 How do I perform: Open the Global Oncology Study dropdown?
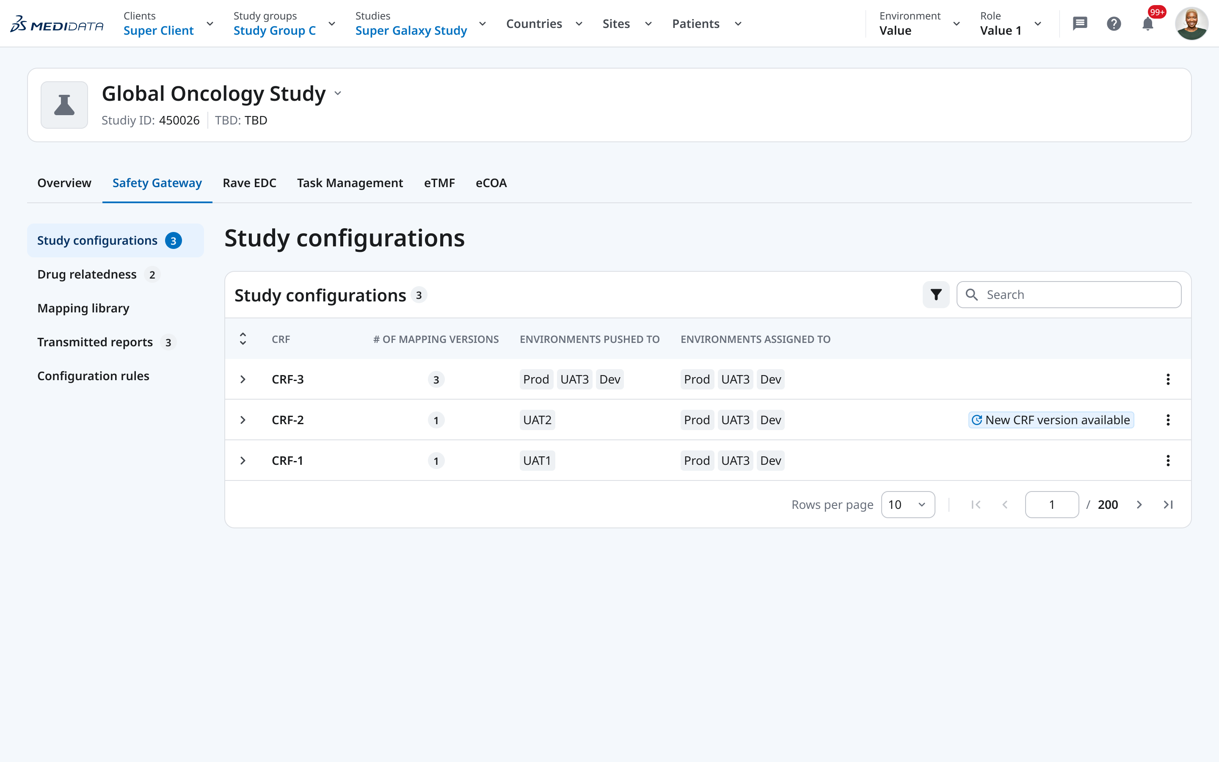point(337,93)
